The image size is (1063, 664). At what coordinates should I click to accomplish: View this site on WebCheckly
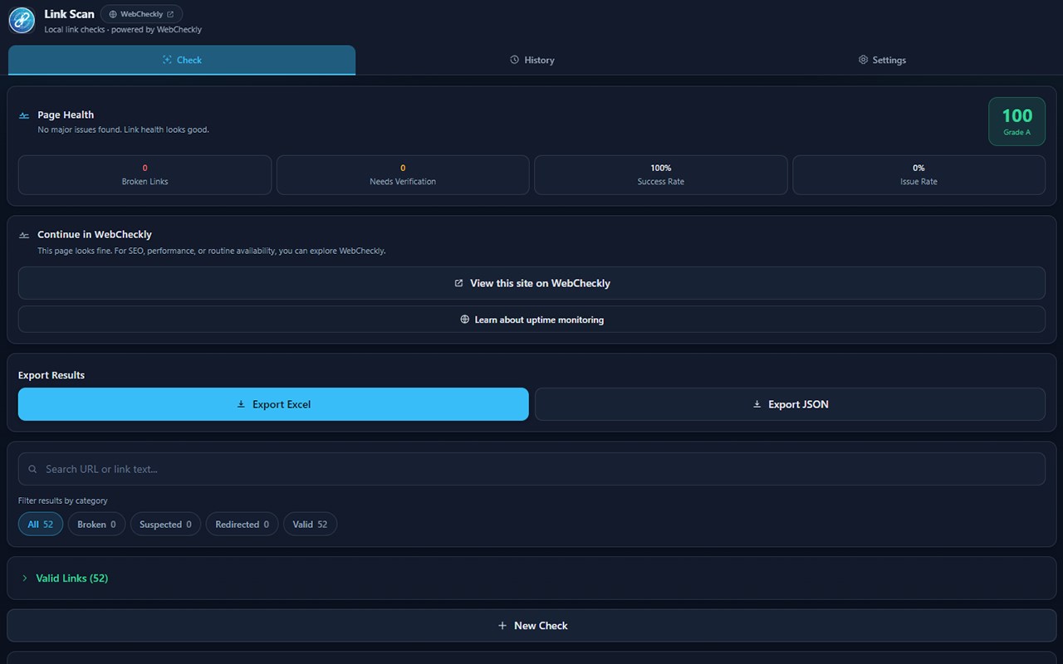(x=531, y=283)
